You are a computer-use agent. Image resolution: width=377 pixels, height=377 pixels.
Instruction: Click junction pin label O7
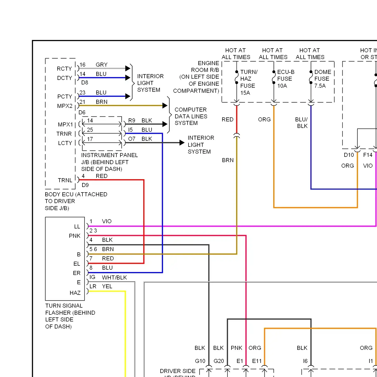click(x=132, y=139)
